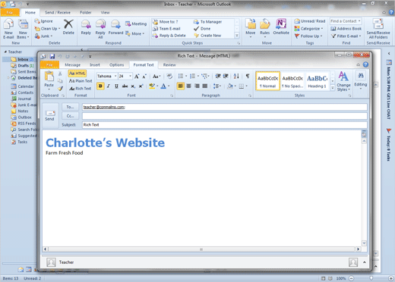Click Show/Hide paragraph marks icon

click(x=248, y=76)
